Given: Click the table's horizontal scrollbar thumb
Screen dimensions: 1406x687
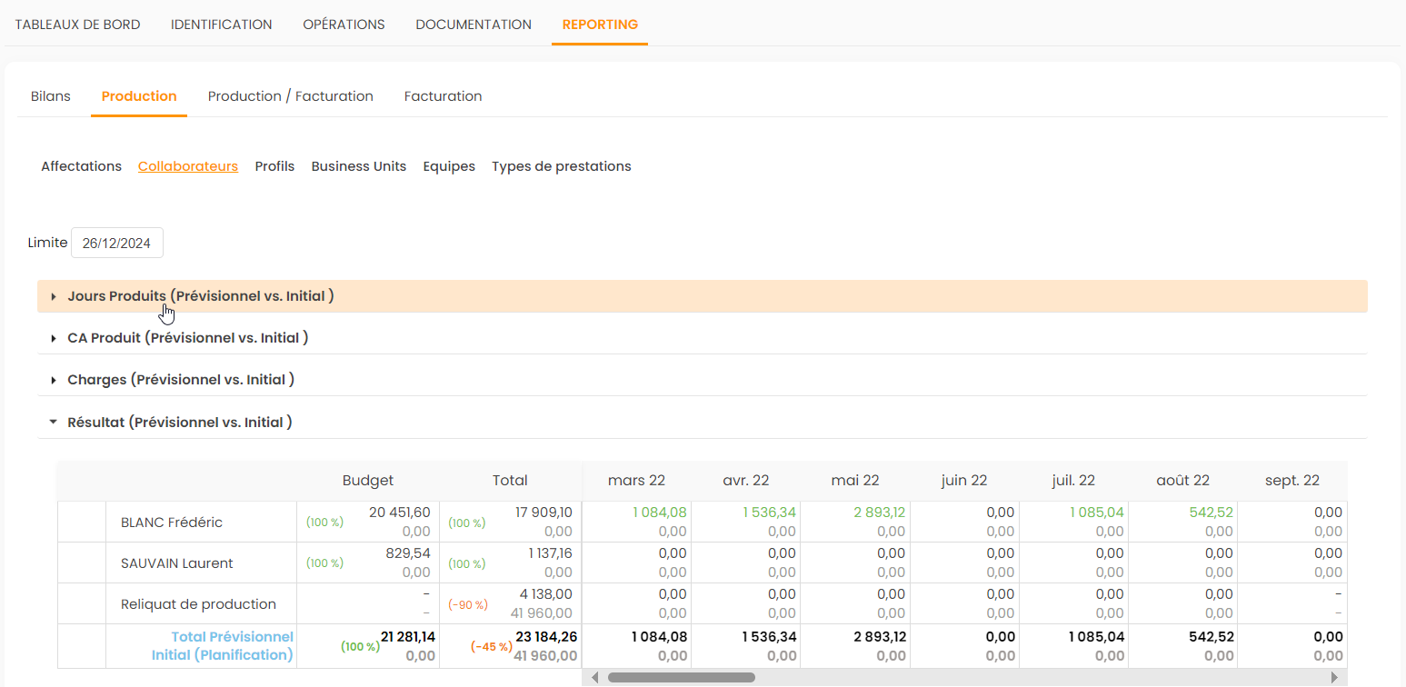Looking at the screenshot, I should point(681,677).
